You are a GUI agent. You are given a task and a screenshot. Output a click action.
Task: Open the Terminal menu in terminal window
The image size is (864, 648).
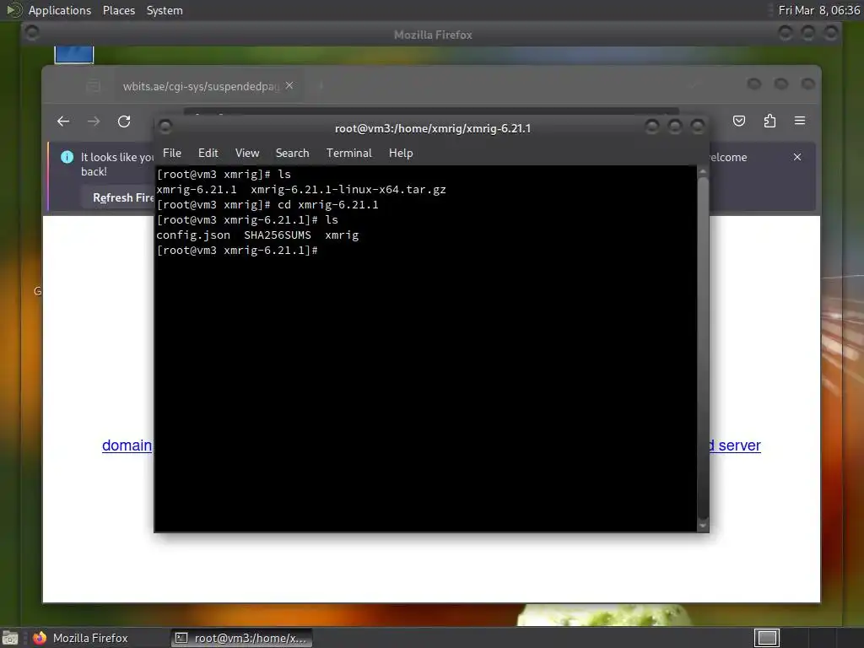pyautogui.click(x=348, y=154)
